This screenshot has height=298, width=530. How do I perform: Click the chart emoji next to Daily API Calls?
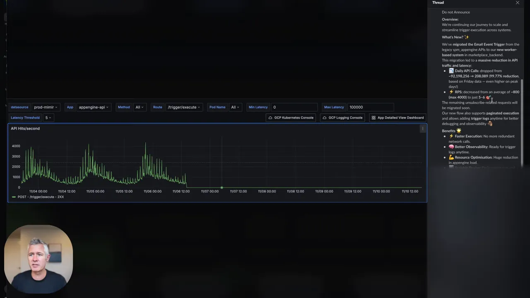(x=451, y=70)
